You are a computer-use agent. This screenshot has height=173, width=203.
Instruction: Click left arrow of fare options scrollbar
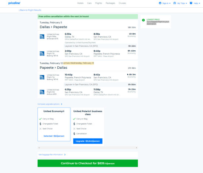(39, 148)
